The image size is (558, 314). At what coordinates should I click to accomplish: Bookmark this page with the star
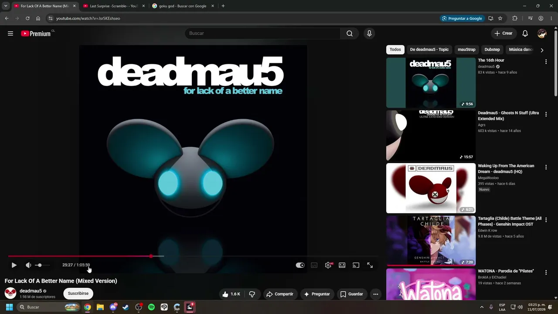[500, 18]
